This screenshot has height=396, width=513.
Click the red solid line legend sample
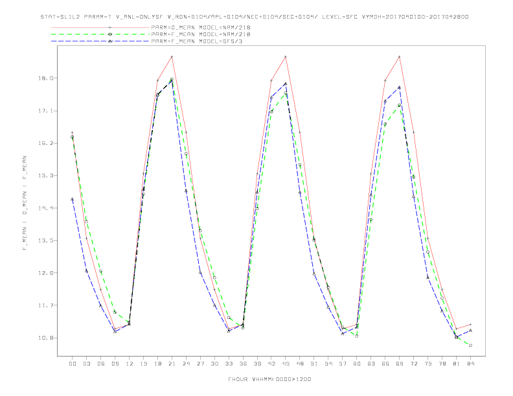100,27
